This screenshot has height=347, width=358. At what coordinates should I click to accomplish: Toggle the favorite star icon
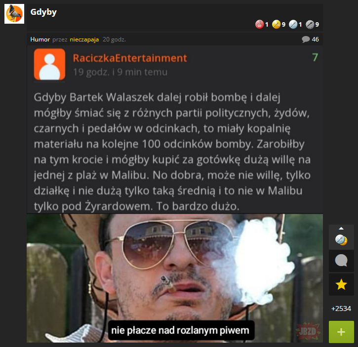click(341, 285)
